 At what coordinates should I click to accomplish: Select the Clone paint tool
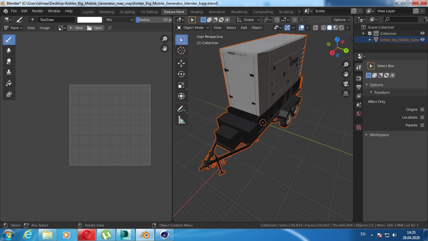pyautogui.click(x=9, y=72)
